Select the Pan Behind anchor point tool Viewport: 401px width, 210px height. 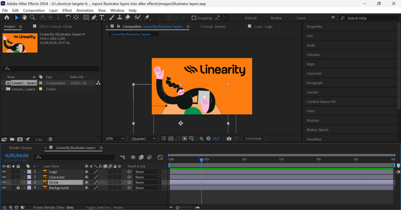pos(76,18)
